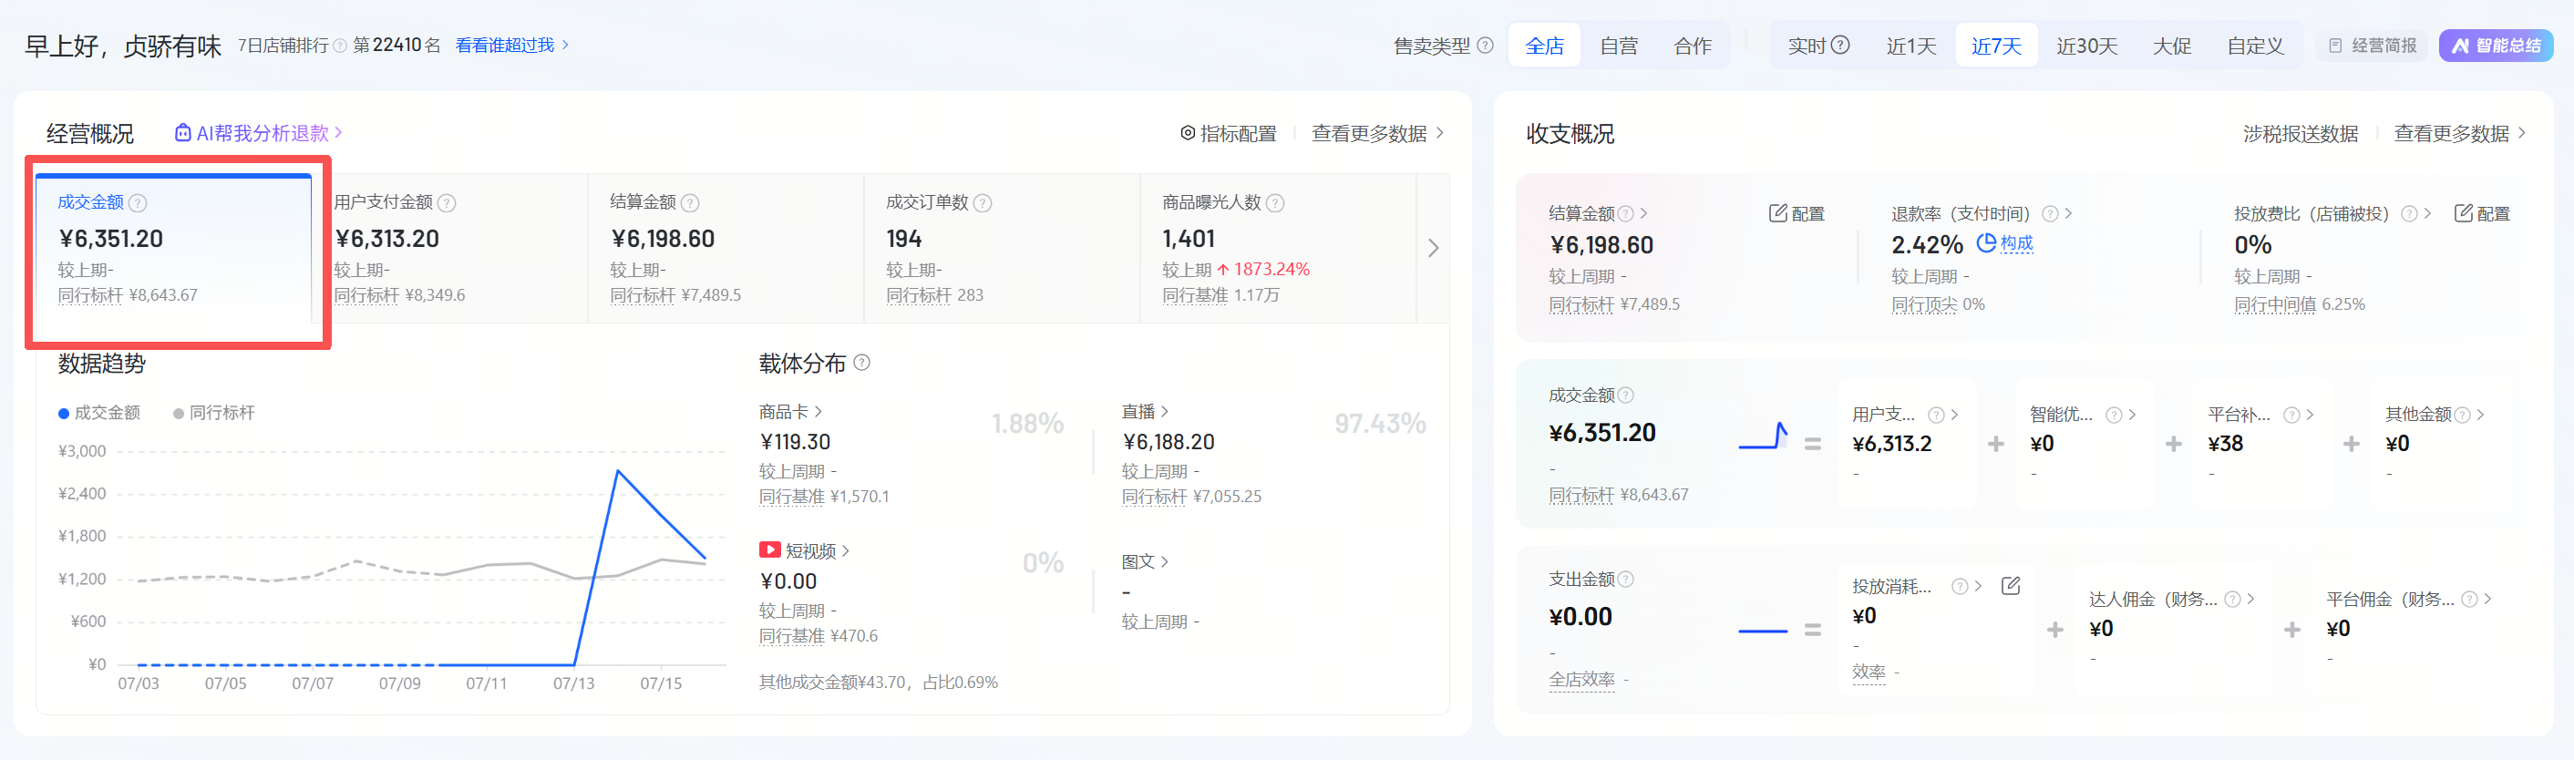Expand 图文 details chevron

[1164, 562]
